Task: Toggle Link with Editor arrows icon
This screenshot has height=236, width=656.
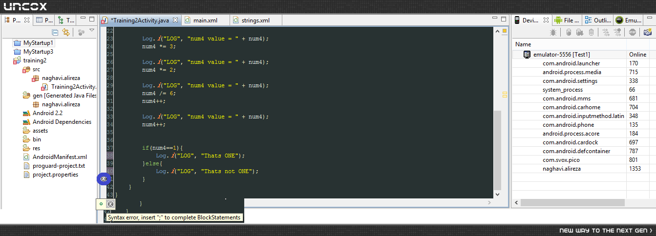Action: pos(66,32)
